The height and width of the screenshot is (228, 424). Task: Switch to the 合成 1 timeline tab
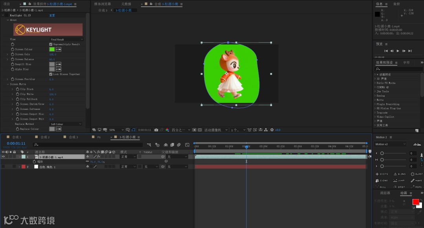(16, 137)
